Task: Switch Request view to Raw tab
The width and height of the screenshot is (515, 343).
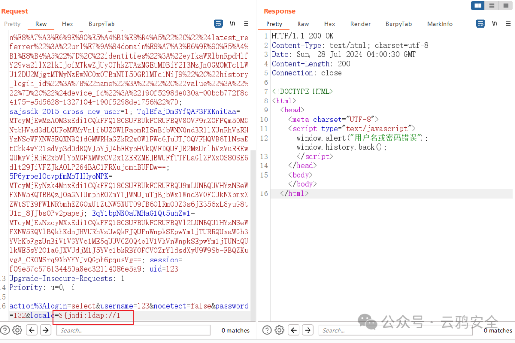Action: (41, 24)
